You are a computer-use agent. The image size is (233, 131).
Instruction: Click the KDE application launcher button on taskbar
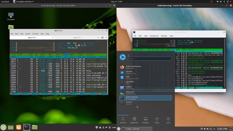[119, 129]
